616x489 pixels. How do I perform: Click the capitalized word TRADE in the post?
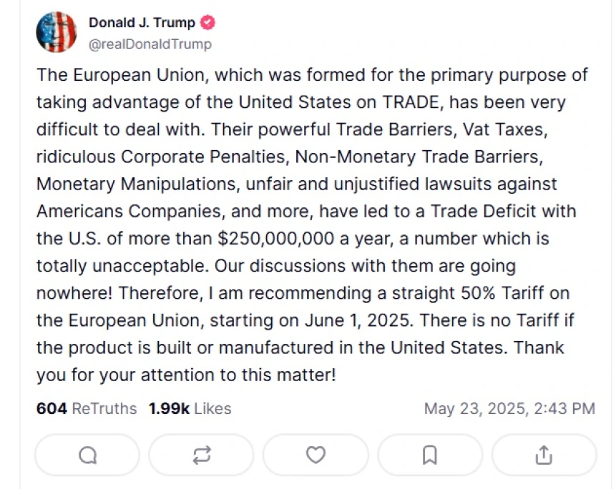[x=411, y=102]
